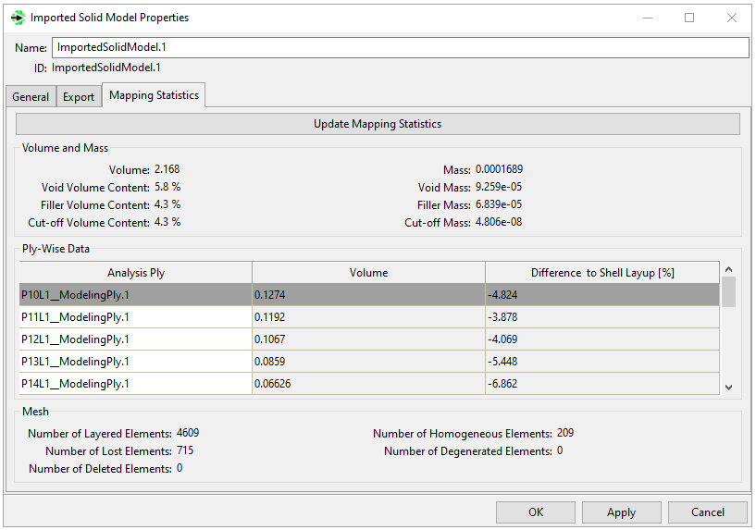Switch to the General tab

tap(31, 97)
